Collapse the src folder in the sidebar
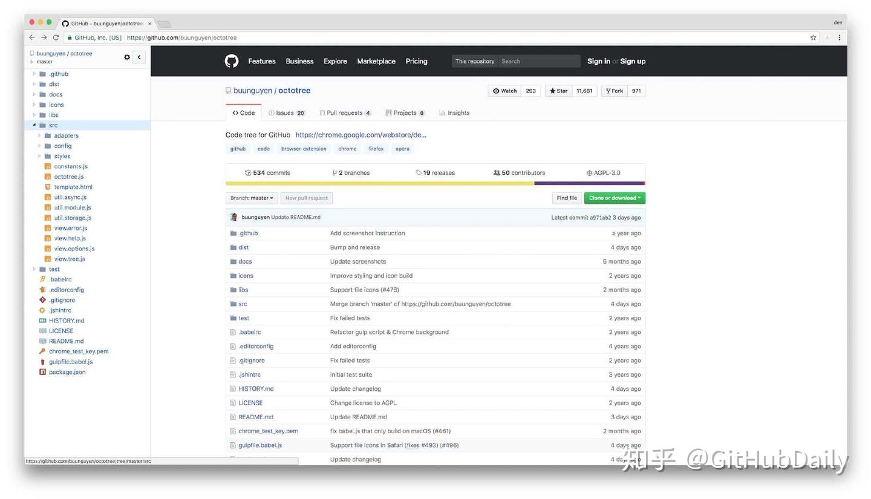The height and width of the screenshot is (499, 871). tap(34, 125)
